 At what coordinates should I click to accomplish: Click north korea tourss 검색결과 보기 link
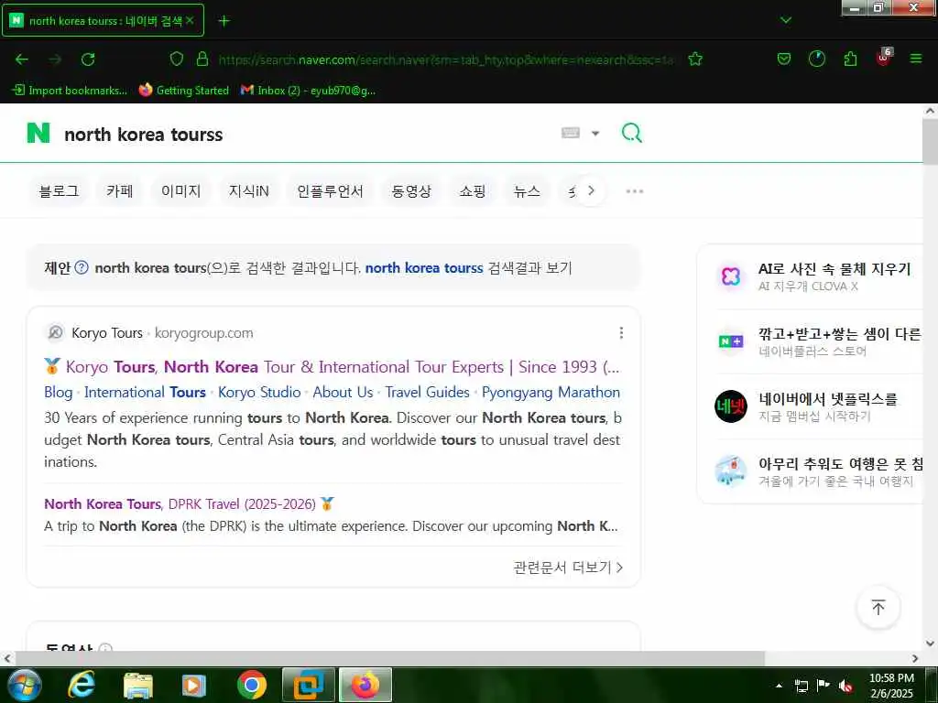click(x=468, y=268)
